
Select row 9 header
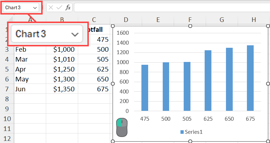pos(7,109)
